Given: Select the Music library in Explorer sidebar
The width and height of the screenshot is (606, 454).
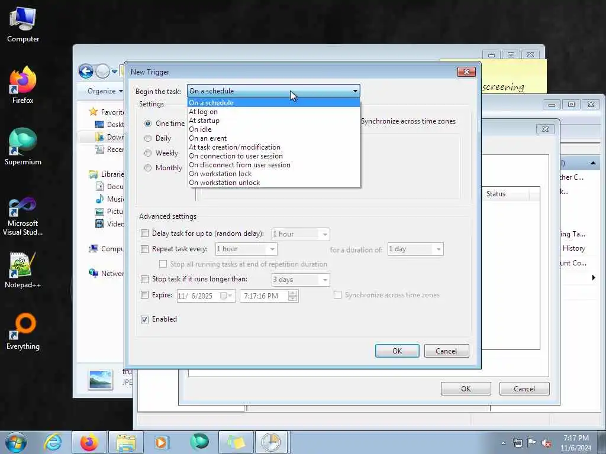Looking at the screenshot, I should (109, 199).
